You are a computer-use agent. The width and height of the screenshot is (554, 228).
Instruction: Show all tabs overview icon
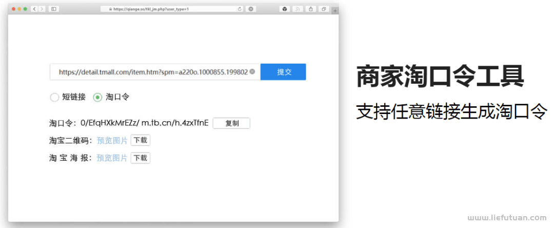tap(324, 9)
